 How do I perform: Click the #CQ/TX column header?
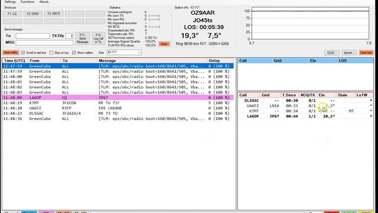[x=308, y=95]
